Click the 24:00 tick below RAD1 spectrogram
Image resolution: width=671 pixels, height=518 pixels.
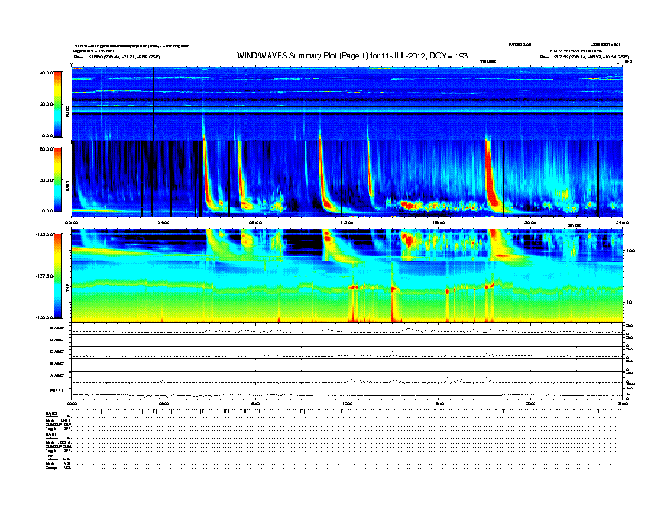pyautogui.click(x=622, y=223)
